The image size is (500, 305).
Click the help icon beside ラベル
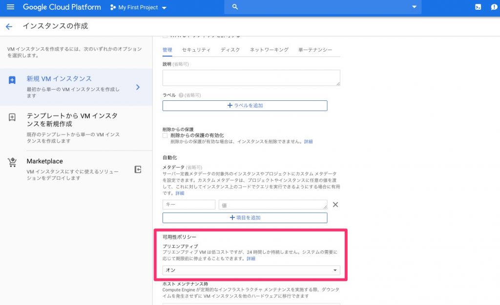point(181,95)
